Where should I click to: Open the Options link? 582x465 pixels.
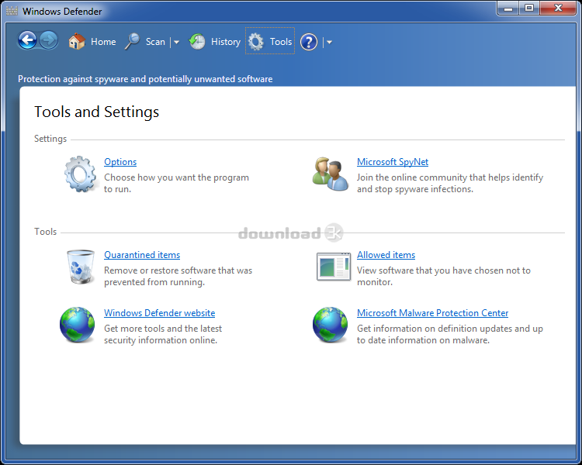(x=120, y=162)
